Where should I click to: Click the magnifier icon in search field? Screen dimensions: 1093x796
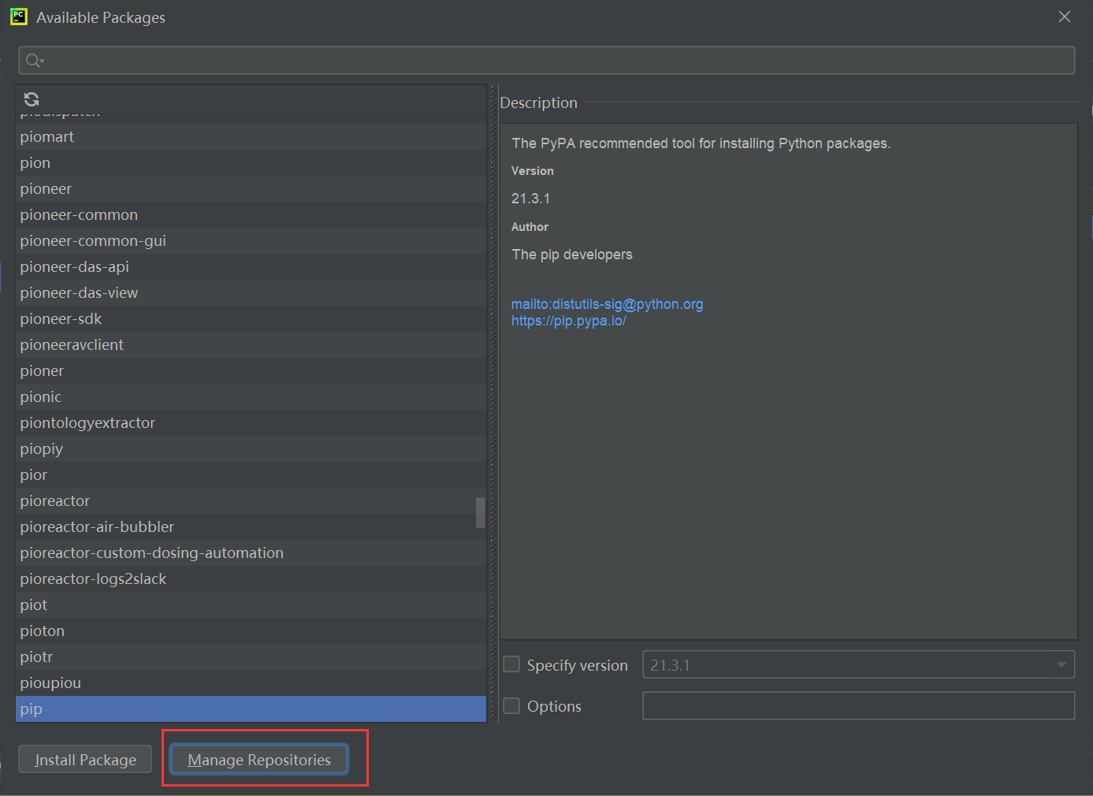pyautogui.click(x=32, y=60)
